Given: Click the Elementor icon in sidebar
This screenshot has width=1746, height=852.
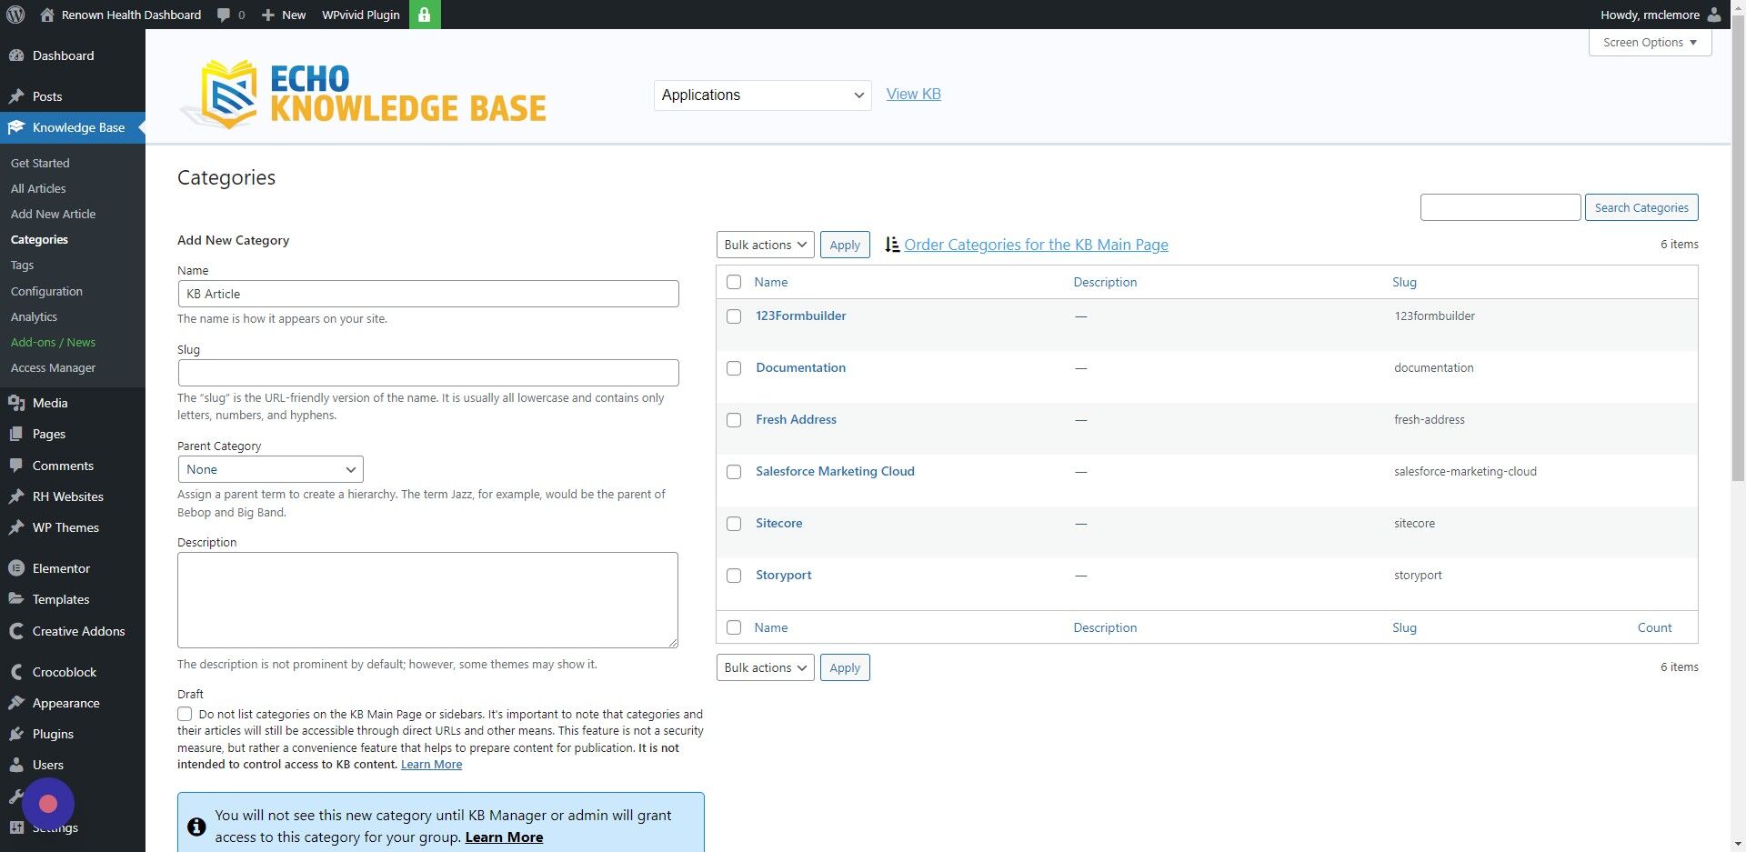Looking at the screenshot, I should (x=16, y=568).
